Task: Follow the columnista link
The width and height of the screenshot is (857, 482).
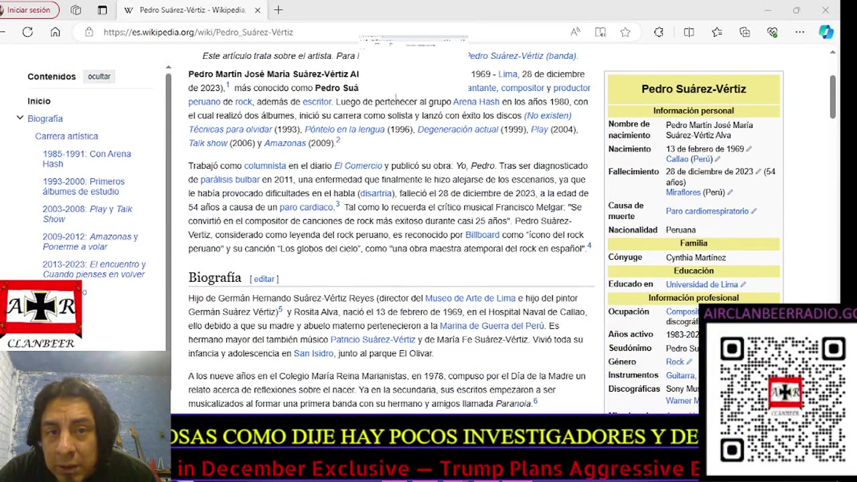Action: pos(265,166)
